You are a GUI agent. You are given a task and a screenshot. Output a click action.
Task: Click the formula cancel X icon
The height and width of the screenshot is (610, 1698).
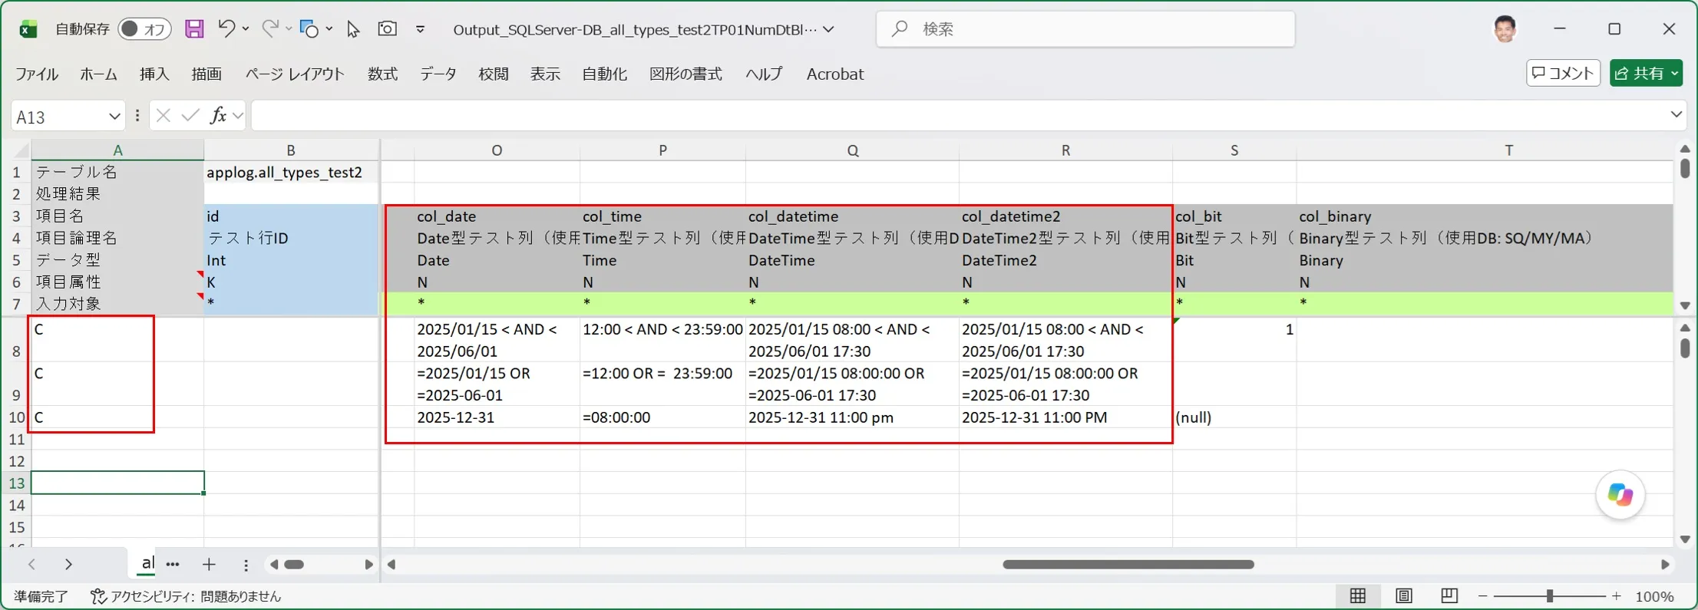pyautogui.click(x=163, y=116)
